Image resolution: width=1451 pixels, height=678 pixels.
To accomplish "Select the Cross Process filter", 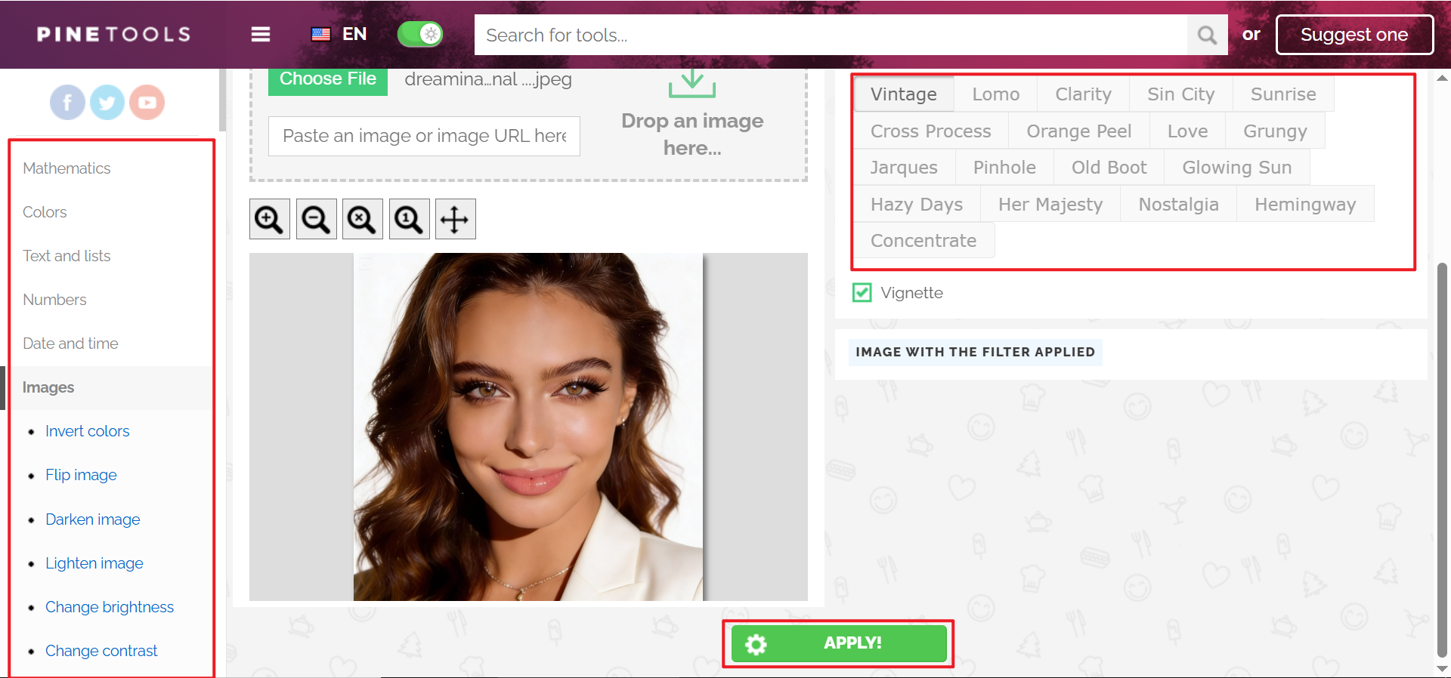I will click(x=931, y=131).
